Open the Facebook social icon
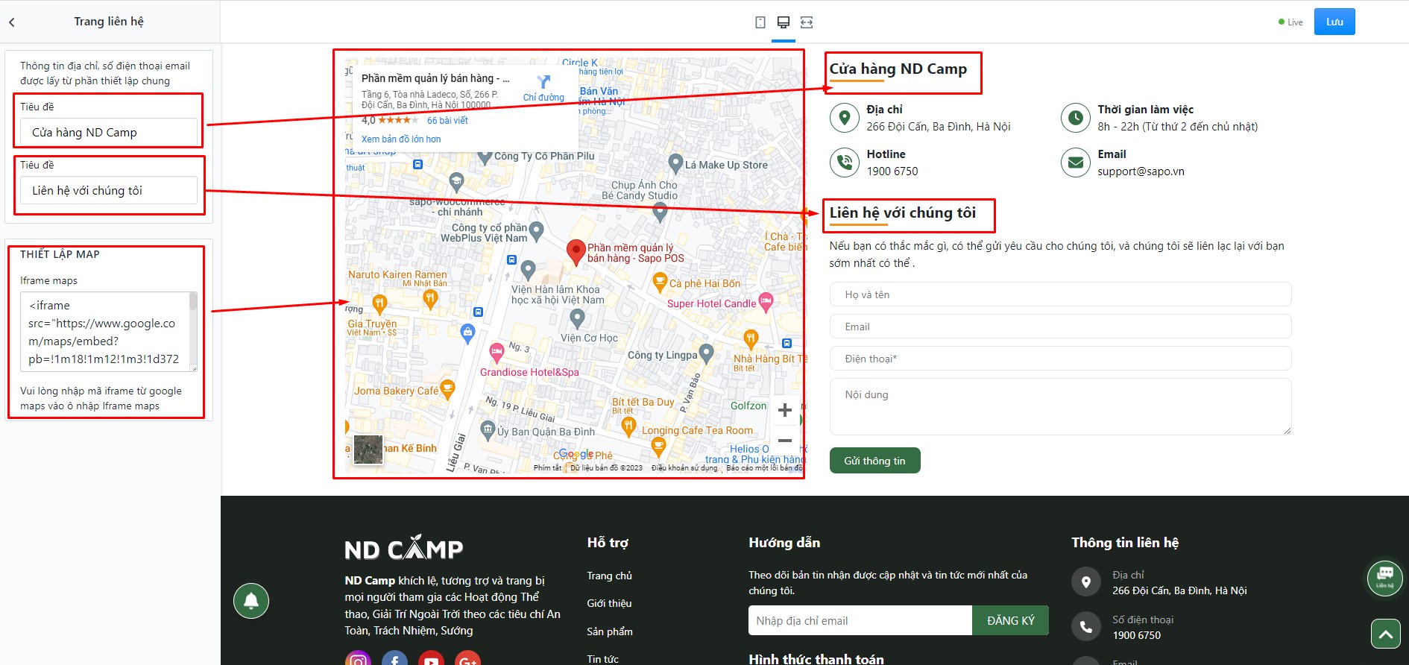Viewport: 1409px width, 665px height. click(394, 659)
